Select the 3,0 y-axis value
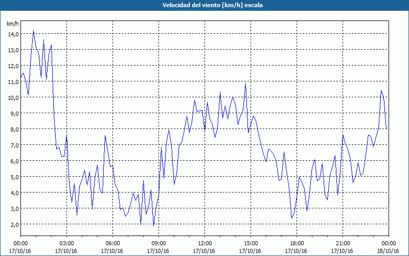Viewport: 409px width, 256px height. coord(14,209)
